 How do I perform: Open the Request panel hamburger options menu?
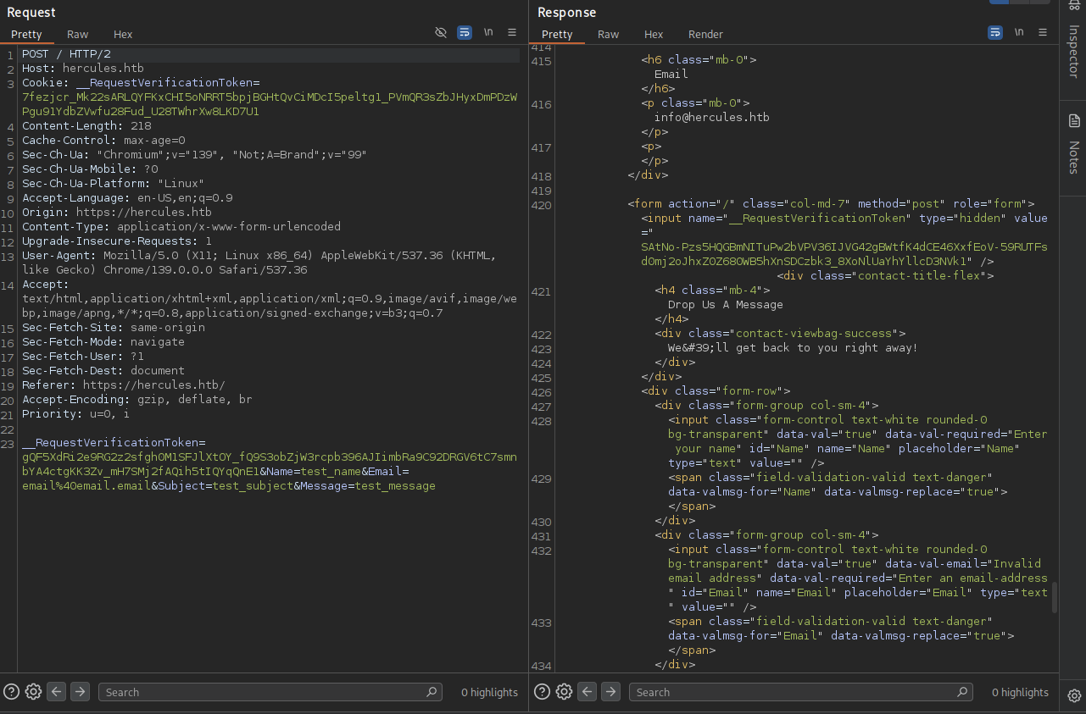point(512,32)
